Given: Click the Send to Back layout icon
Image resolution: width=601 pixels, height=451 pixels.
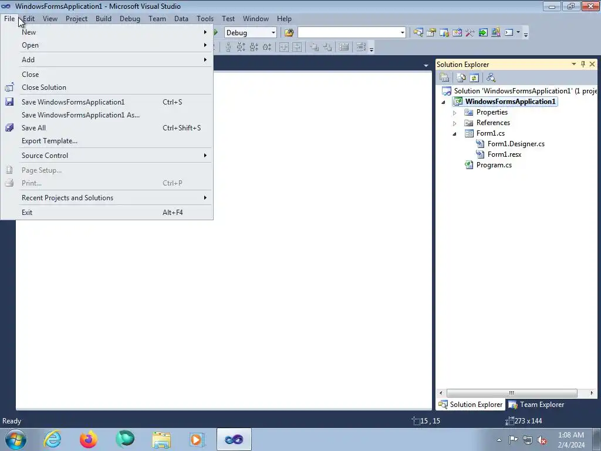Looking at the screenshot, I should [327, 47].
